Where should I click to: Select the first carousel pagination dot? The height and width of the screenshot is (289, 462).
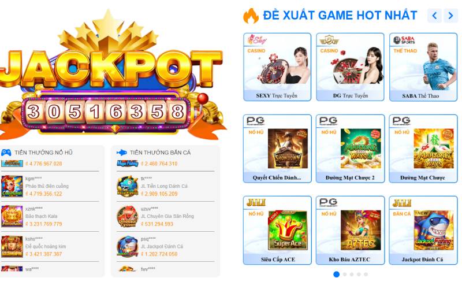pos(336,274)
